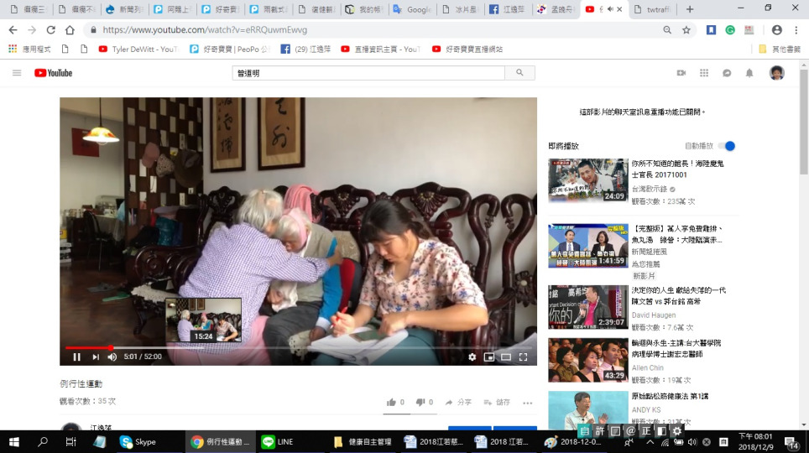The image size is (809, 453).
Task: Switch to theater mode view
Action: click(506, 357)
